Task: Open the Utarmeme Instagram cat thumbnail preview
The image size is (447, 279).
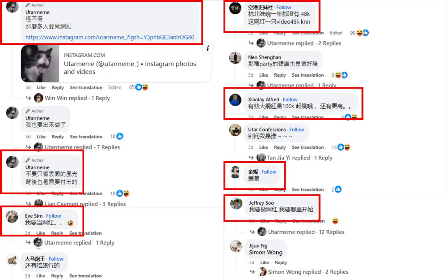Action: [40, 64]
